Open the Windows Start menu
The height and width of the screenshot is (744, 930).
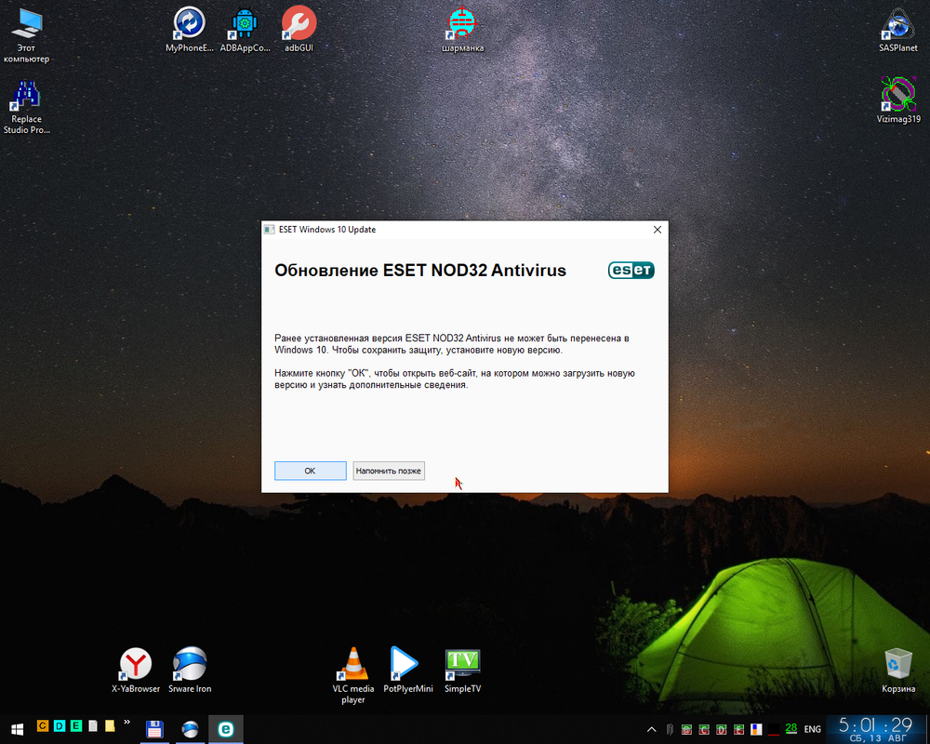click(17, 729)
